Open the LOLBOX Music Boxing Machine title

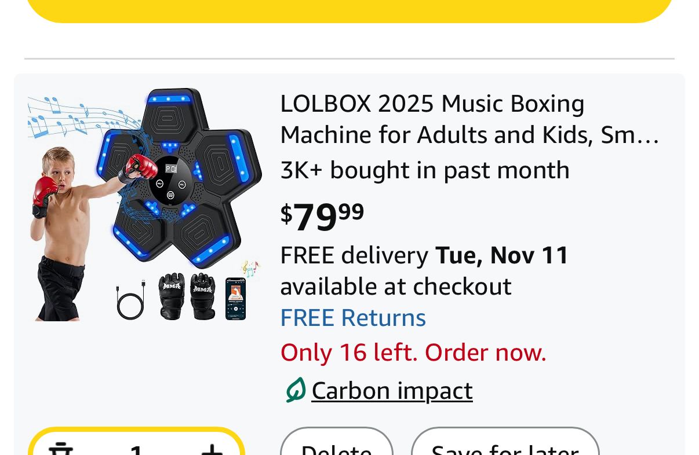coord(469,119)
